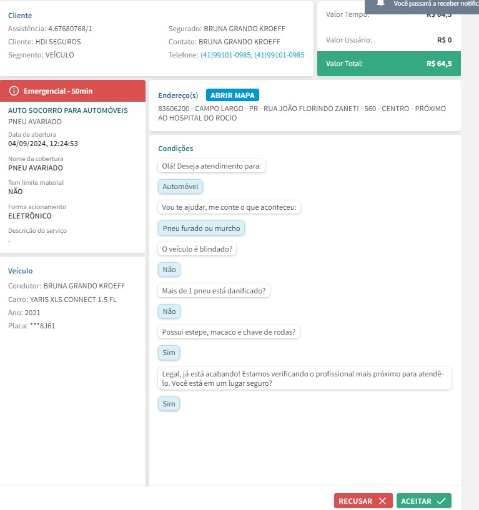The image size is (479, 510).
Task: Click the notification message text banner
Action: (435, 4)
